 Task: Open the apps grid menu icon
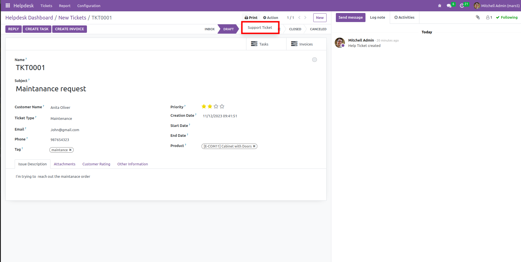pos(8,6)
